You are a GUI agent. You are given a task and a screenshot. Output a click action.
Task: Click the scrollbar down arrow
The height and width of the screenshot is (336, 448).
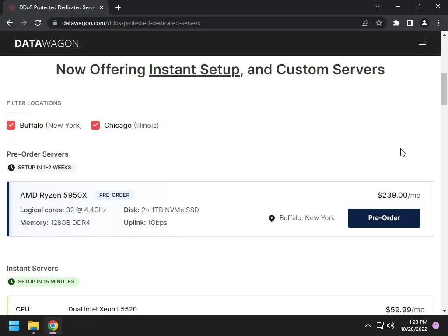444,311
